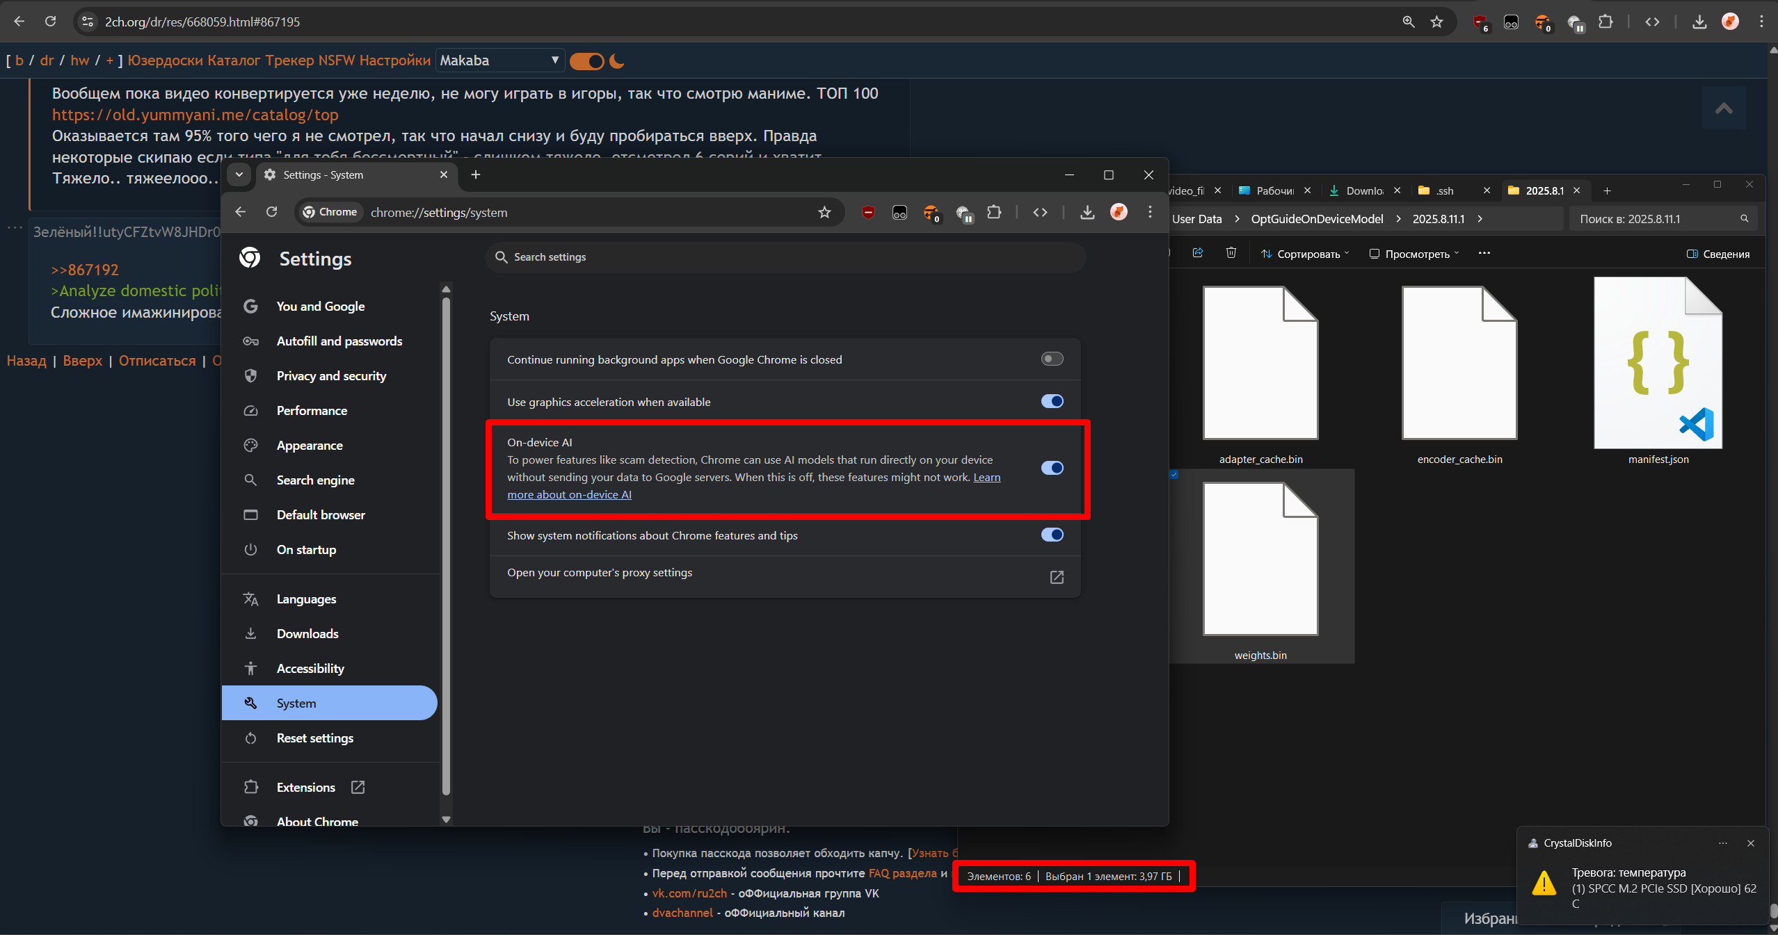Screen dimensions: 1778x935
Task: Open Extensions puzzle icon in Settings window
Action: click(x=994, y=212)
